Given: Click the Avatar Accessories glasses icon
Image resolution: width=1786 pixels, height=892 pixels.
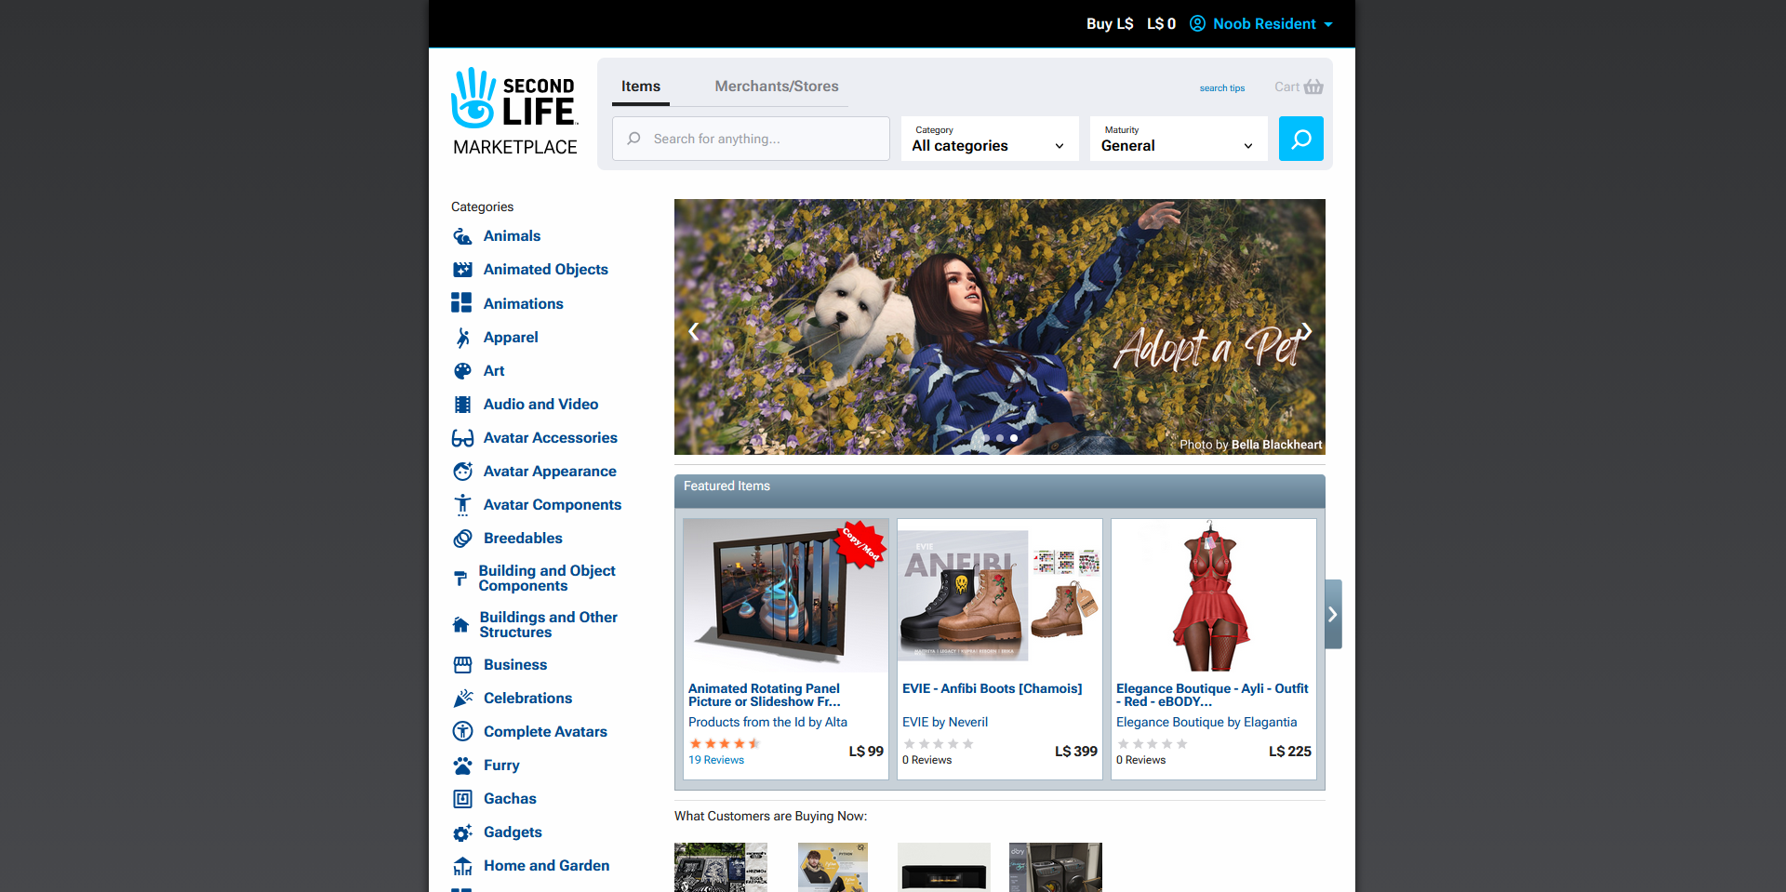Looking at the screenshot, I should [x=462, y=438].
